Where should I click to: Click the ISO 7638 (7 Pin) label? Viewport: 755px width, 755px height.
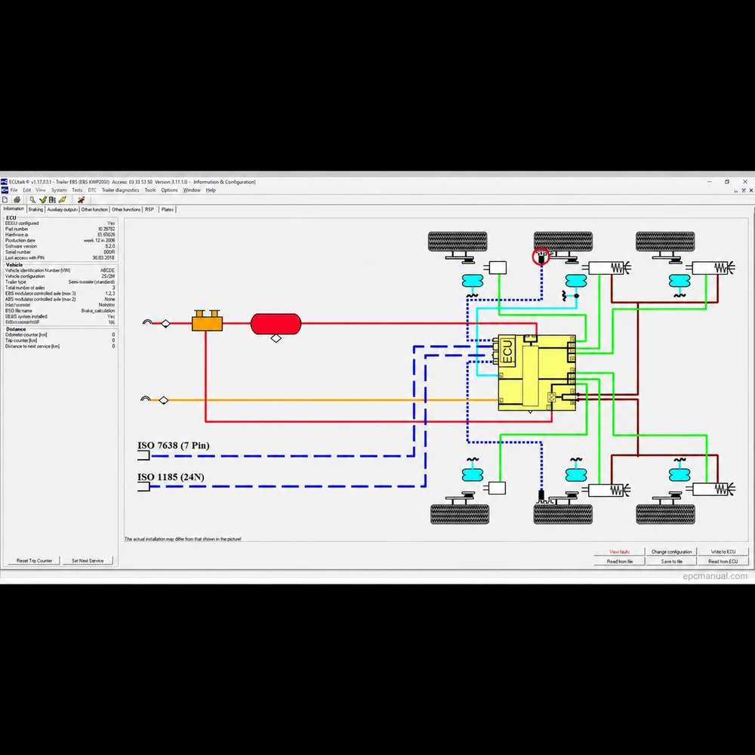pyautogui.click(x=174, y=445)
